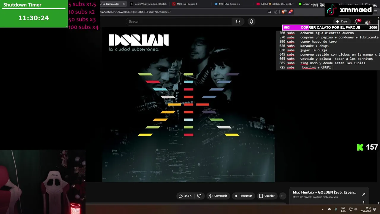Click '685 subs zing modo' row
The width and height of the screenshot is (380, 214).
[x=322, y=63]
